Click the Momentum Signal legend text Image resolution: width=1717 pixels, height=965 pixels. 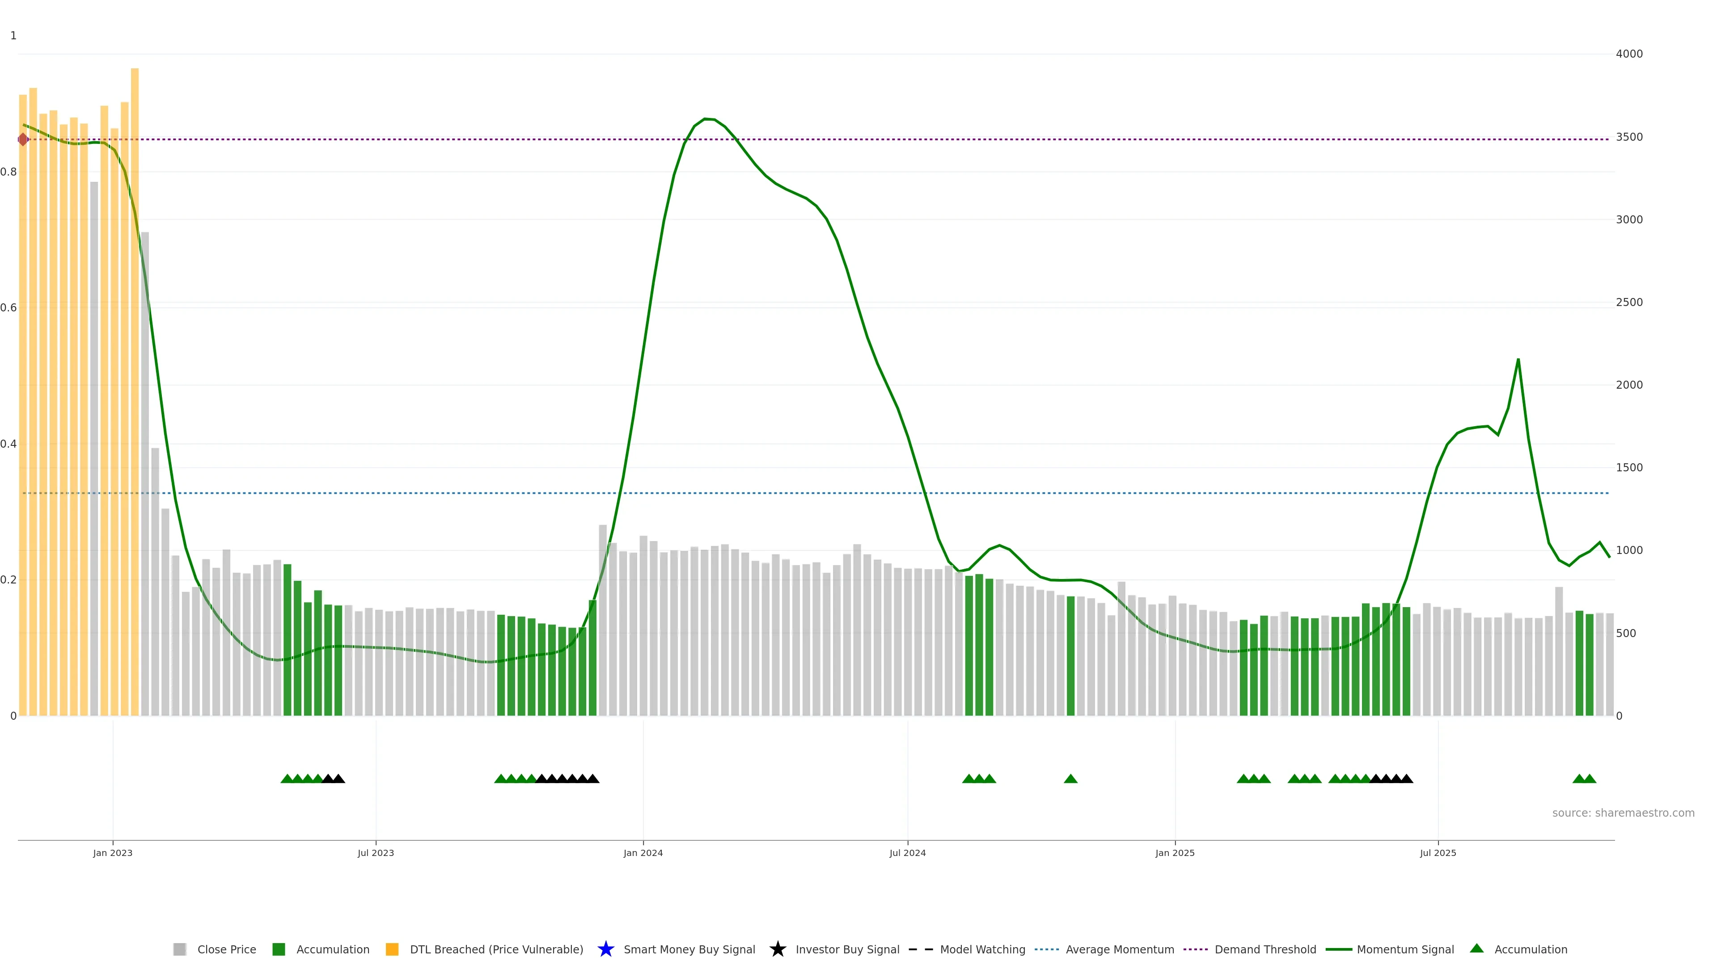1405,950
